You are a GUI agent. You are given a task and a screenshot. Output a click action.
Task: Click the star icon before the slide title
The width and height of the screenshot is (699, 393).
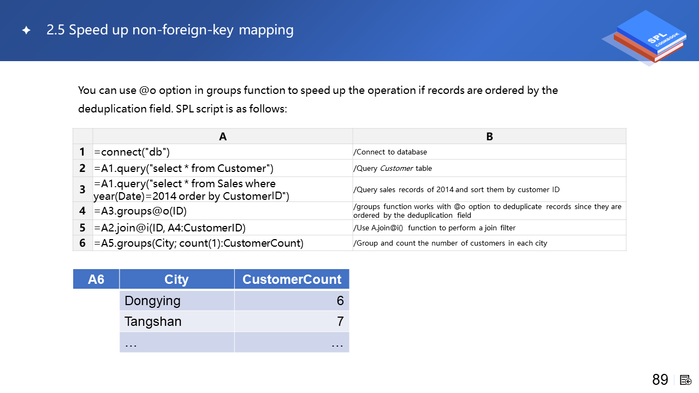coord(26,31)
